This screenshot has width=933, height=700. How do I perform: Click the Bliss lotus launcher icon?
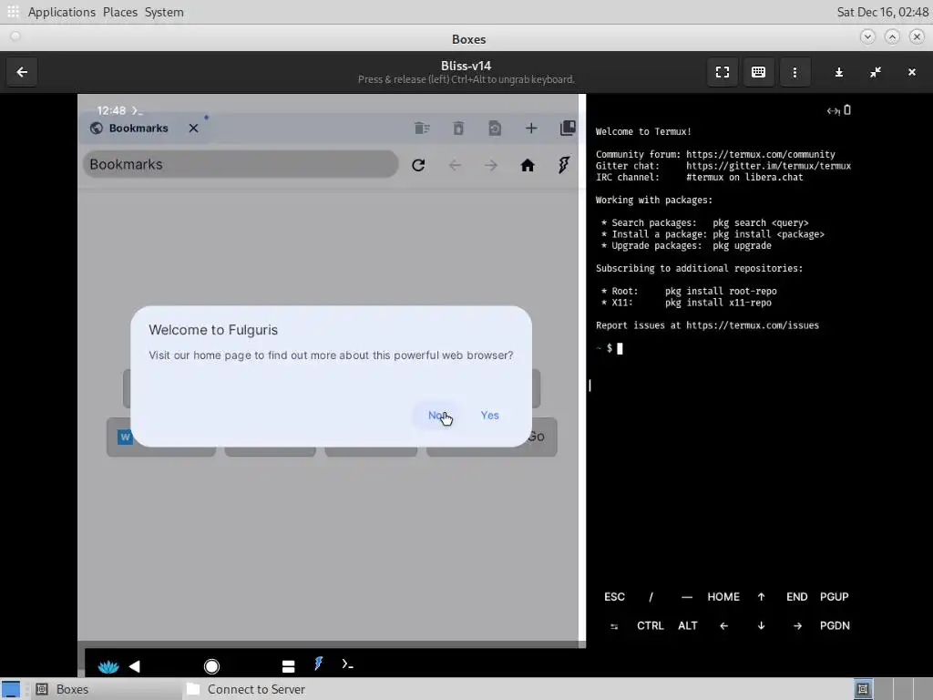(x=108, y=666)
